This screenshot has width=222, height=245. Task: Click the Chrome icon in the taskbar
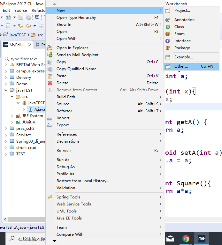coord(186,239)
